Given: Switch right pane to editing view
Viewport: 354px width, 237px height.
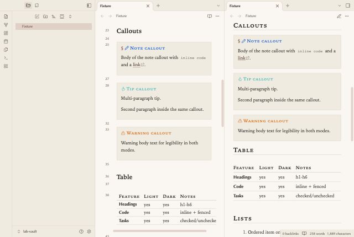Looking at the screenshot, I should [x=339, y=16].
